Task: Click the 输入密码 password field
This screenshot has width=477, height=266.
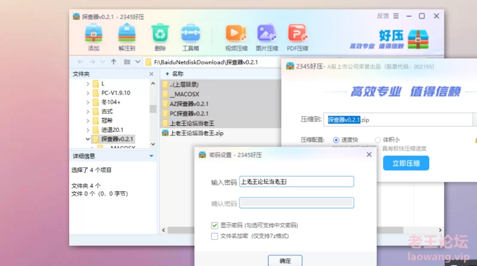Action: pyautogui.click(x=296, y=182)
